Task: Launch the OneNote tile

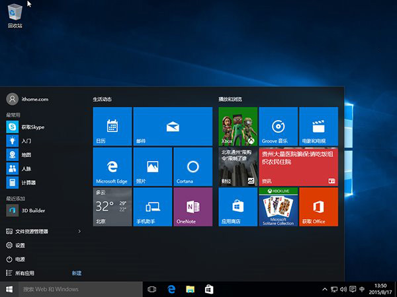Action: tap(193, 207)
